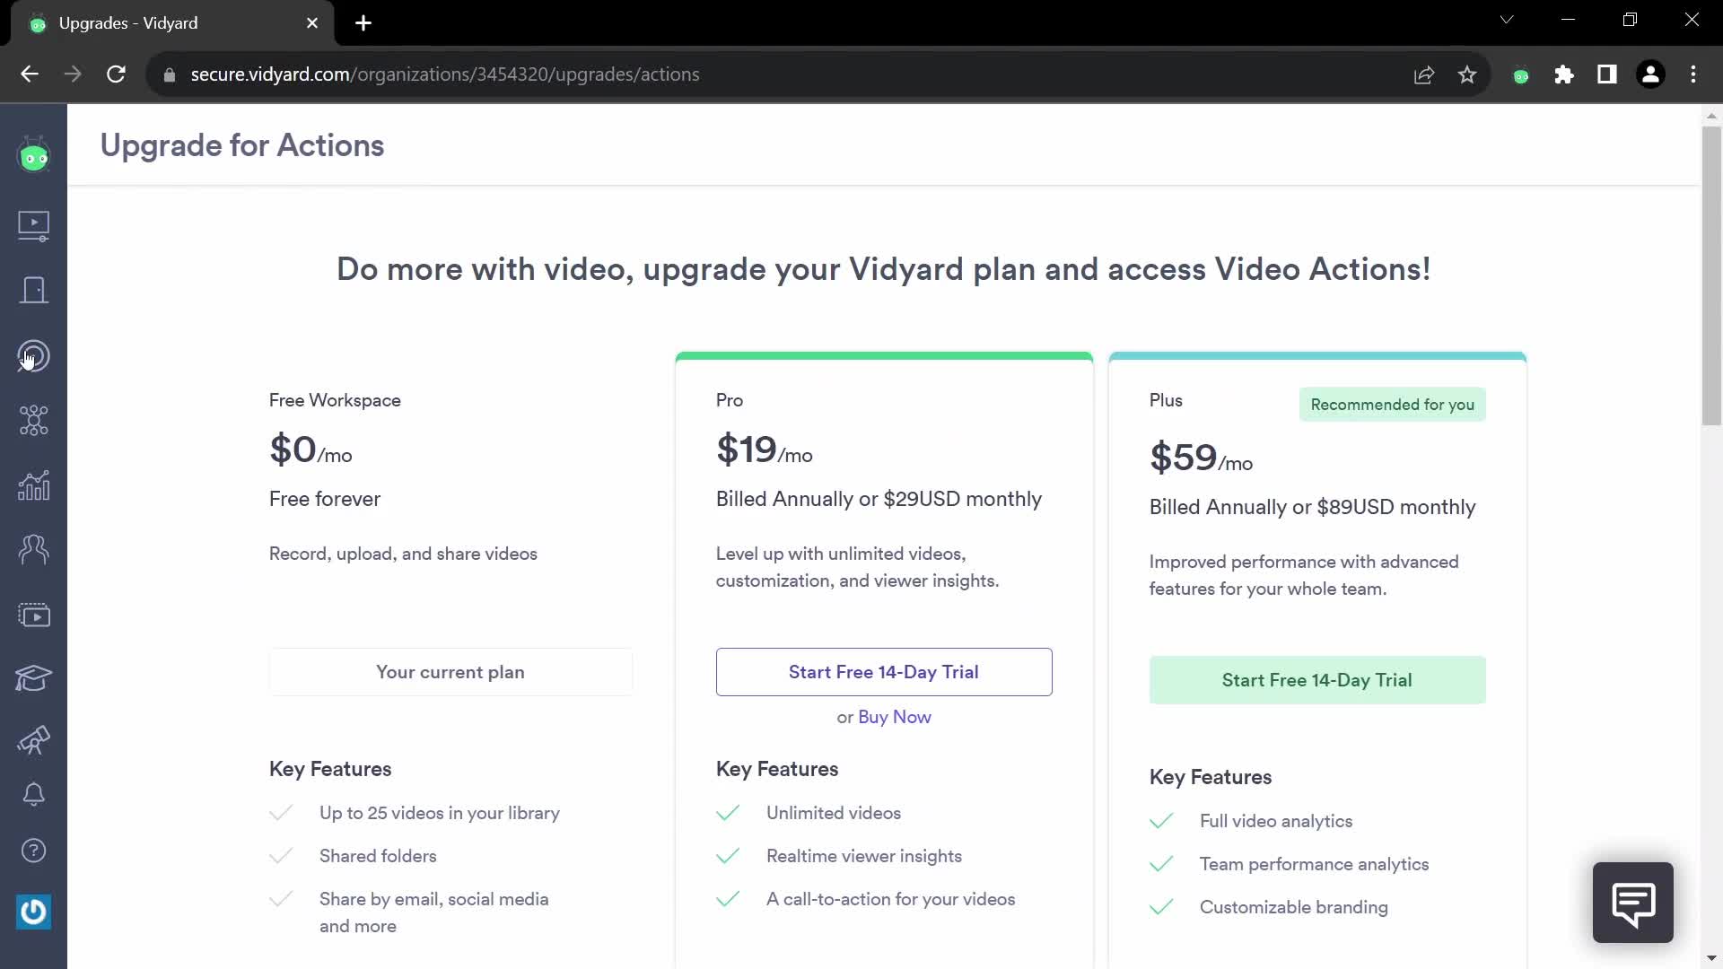Click Buy Now link for Pro plan
Screen dimensions: 1723x969
895,716
